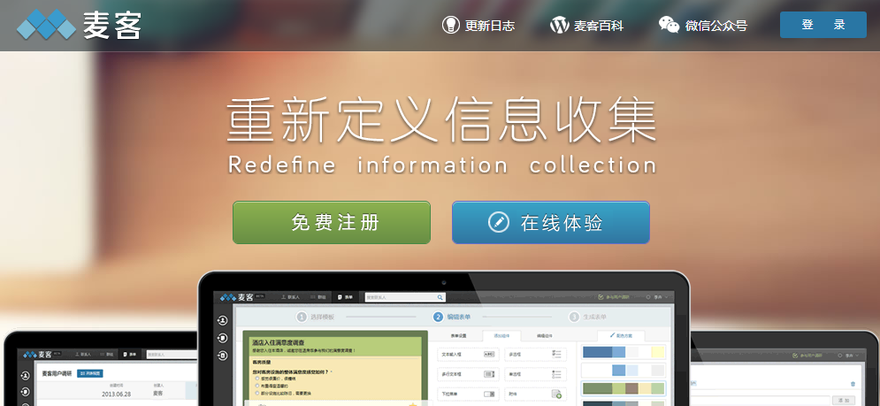Click blue trash icon in right tablet mockup

point(853,384)
